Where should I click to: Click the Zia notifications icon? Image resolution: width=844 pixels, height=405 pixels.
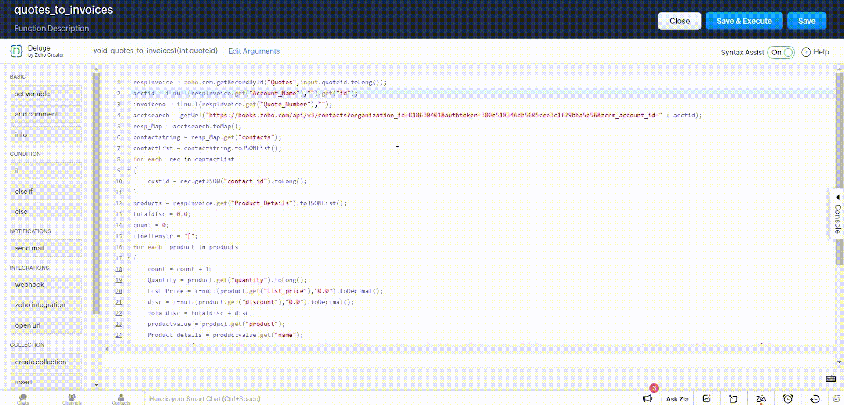click(760, 398)
